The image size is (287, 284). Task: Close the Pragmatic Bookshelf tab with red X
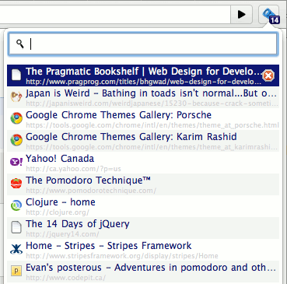pos(268,75)
